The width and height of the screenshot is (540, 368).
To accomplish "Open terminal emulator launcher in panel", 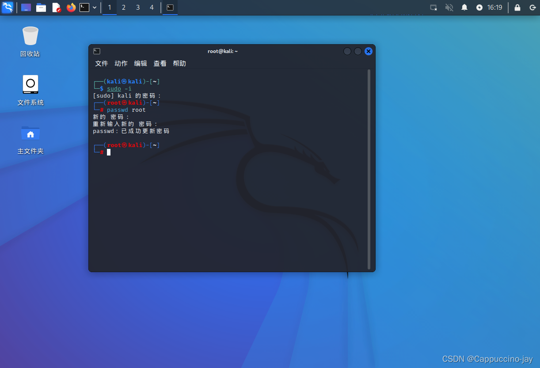I will click(84, 7).
